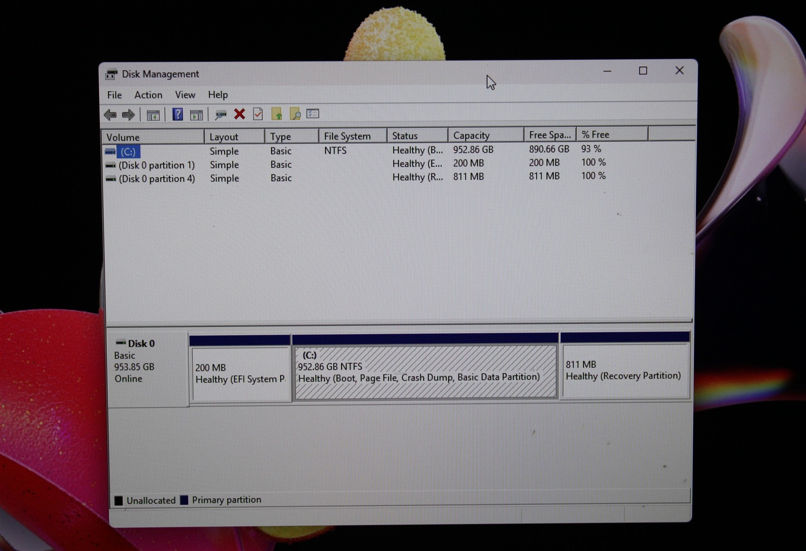Click the blue Primary partition legend swatch

(184, 500)
